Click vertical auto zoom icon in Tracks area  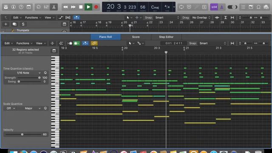pyautogui.click(x=226, y=17)
